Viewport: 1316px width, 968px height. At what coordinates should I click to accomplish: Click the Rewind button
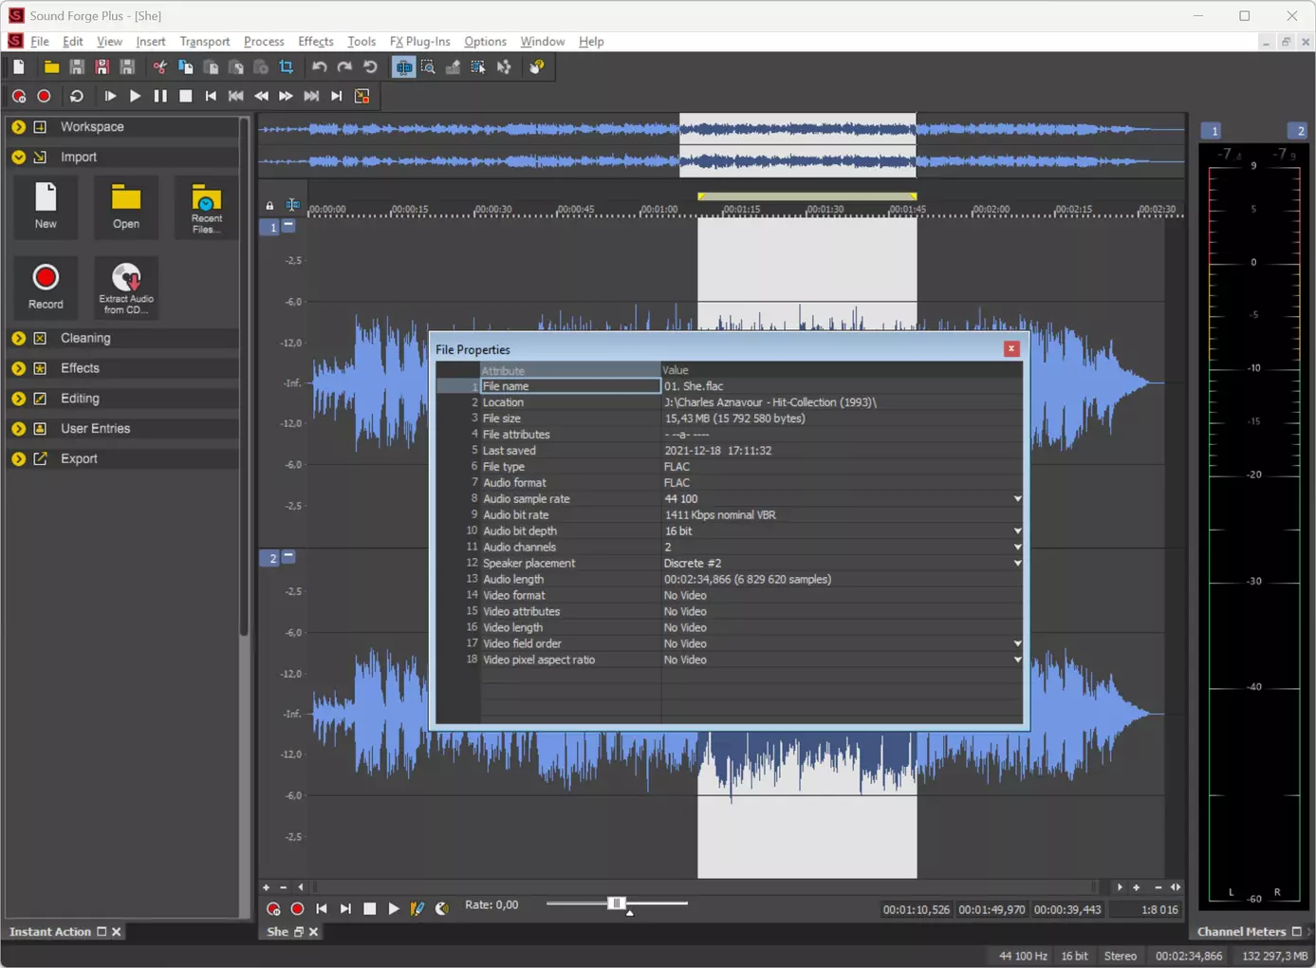pos(261,96)
